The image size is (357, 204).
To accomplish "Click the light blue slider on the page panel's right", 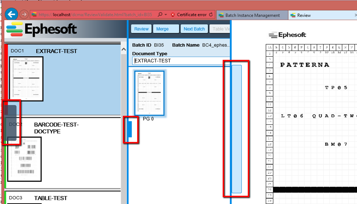I will (237, 129).
